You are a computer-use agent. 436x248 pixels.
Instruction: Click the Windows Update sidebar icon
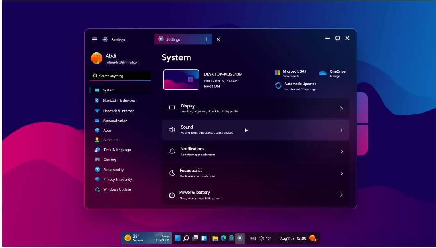[97, 189]
